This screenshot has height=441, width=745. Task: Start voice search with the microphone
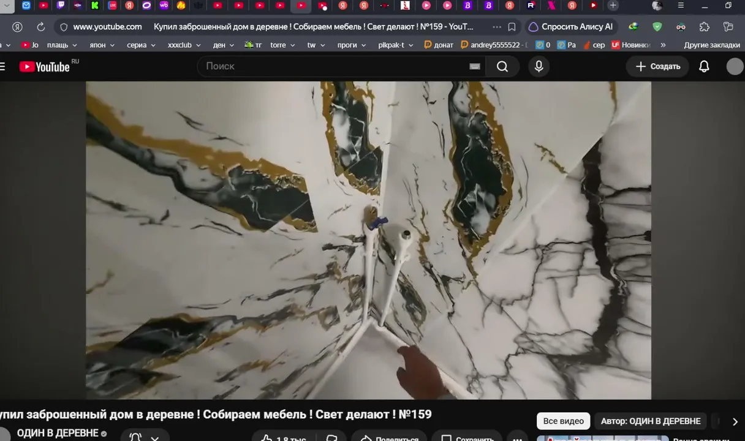[x=539, y=66]
